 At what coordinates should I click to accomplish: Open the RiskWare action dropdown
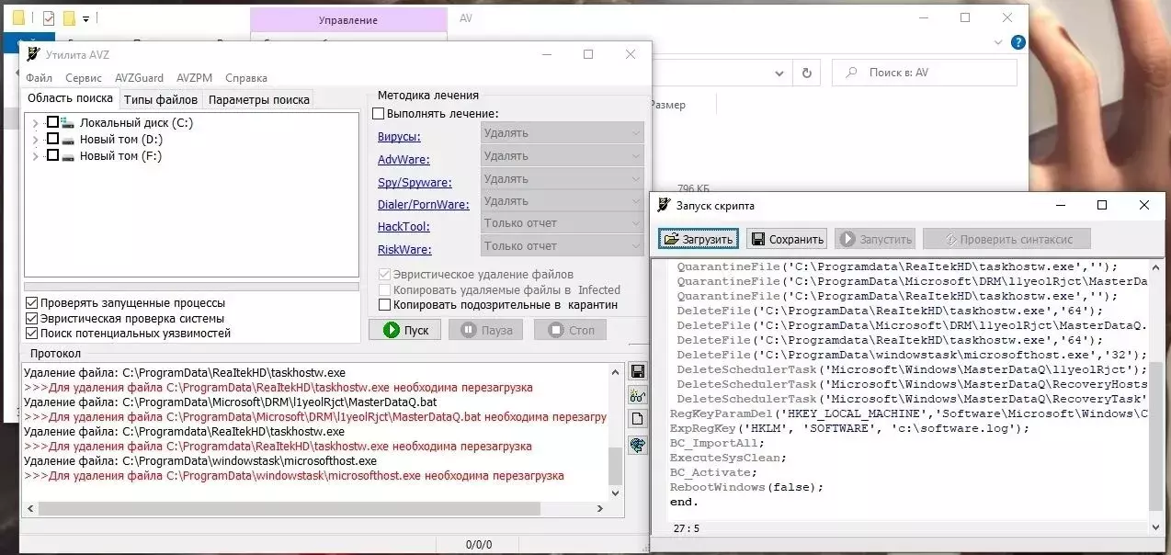[x=562, y=246]
